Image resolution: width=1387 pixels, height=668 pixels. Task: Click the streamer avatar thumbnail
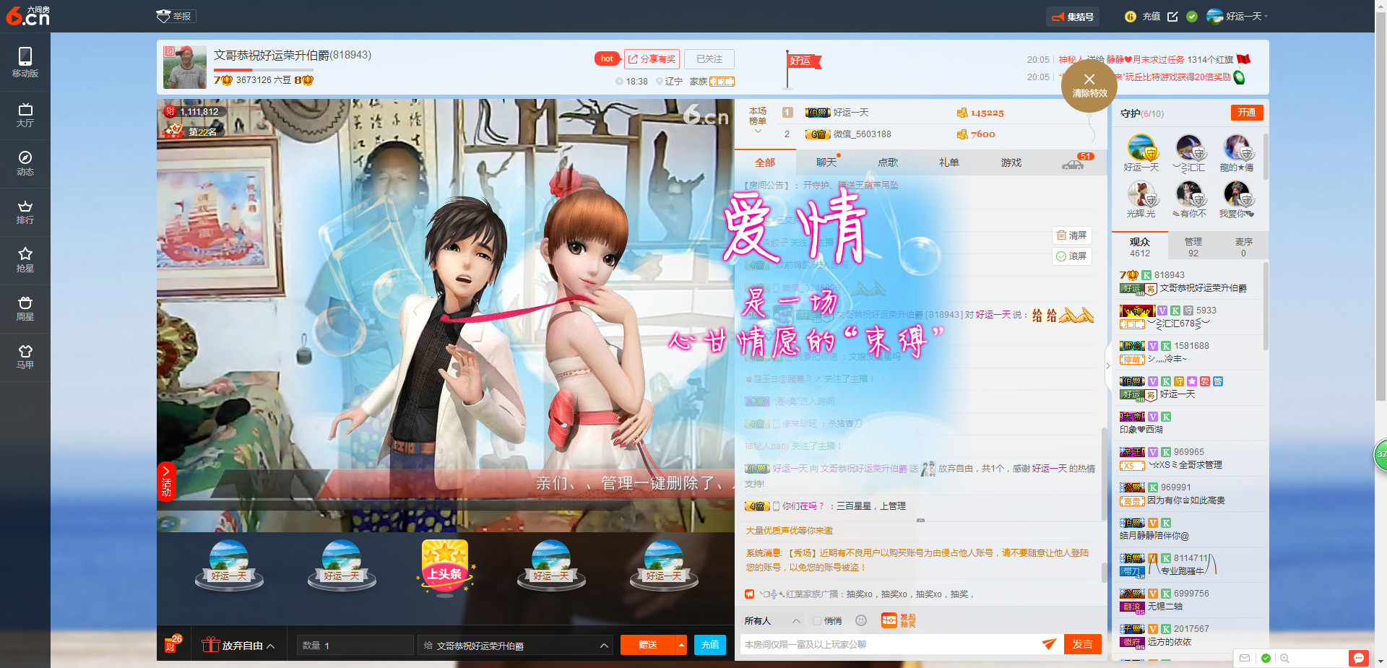[185, 67]
